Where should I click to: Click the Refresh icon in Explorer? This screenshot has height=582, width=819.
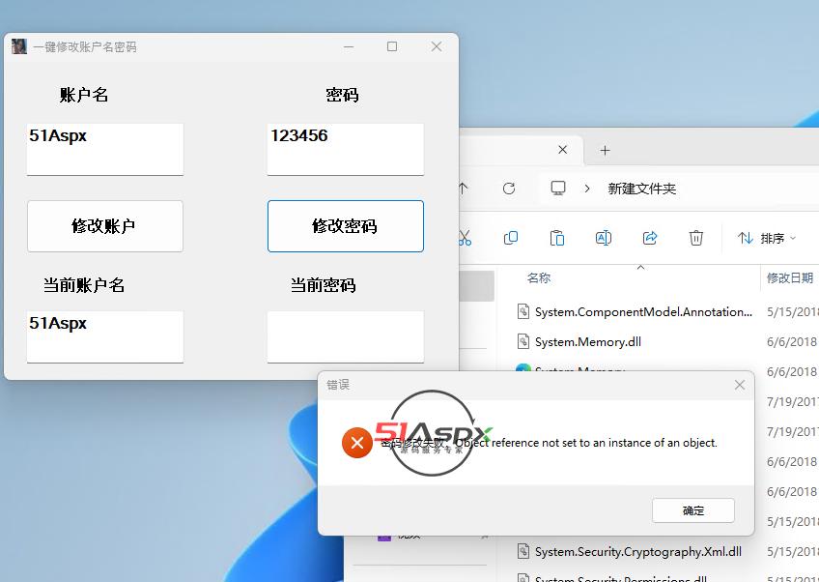(x=509, y=189)
